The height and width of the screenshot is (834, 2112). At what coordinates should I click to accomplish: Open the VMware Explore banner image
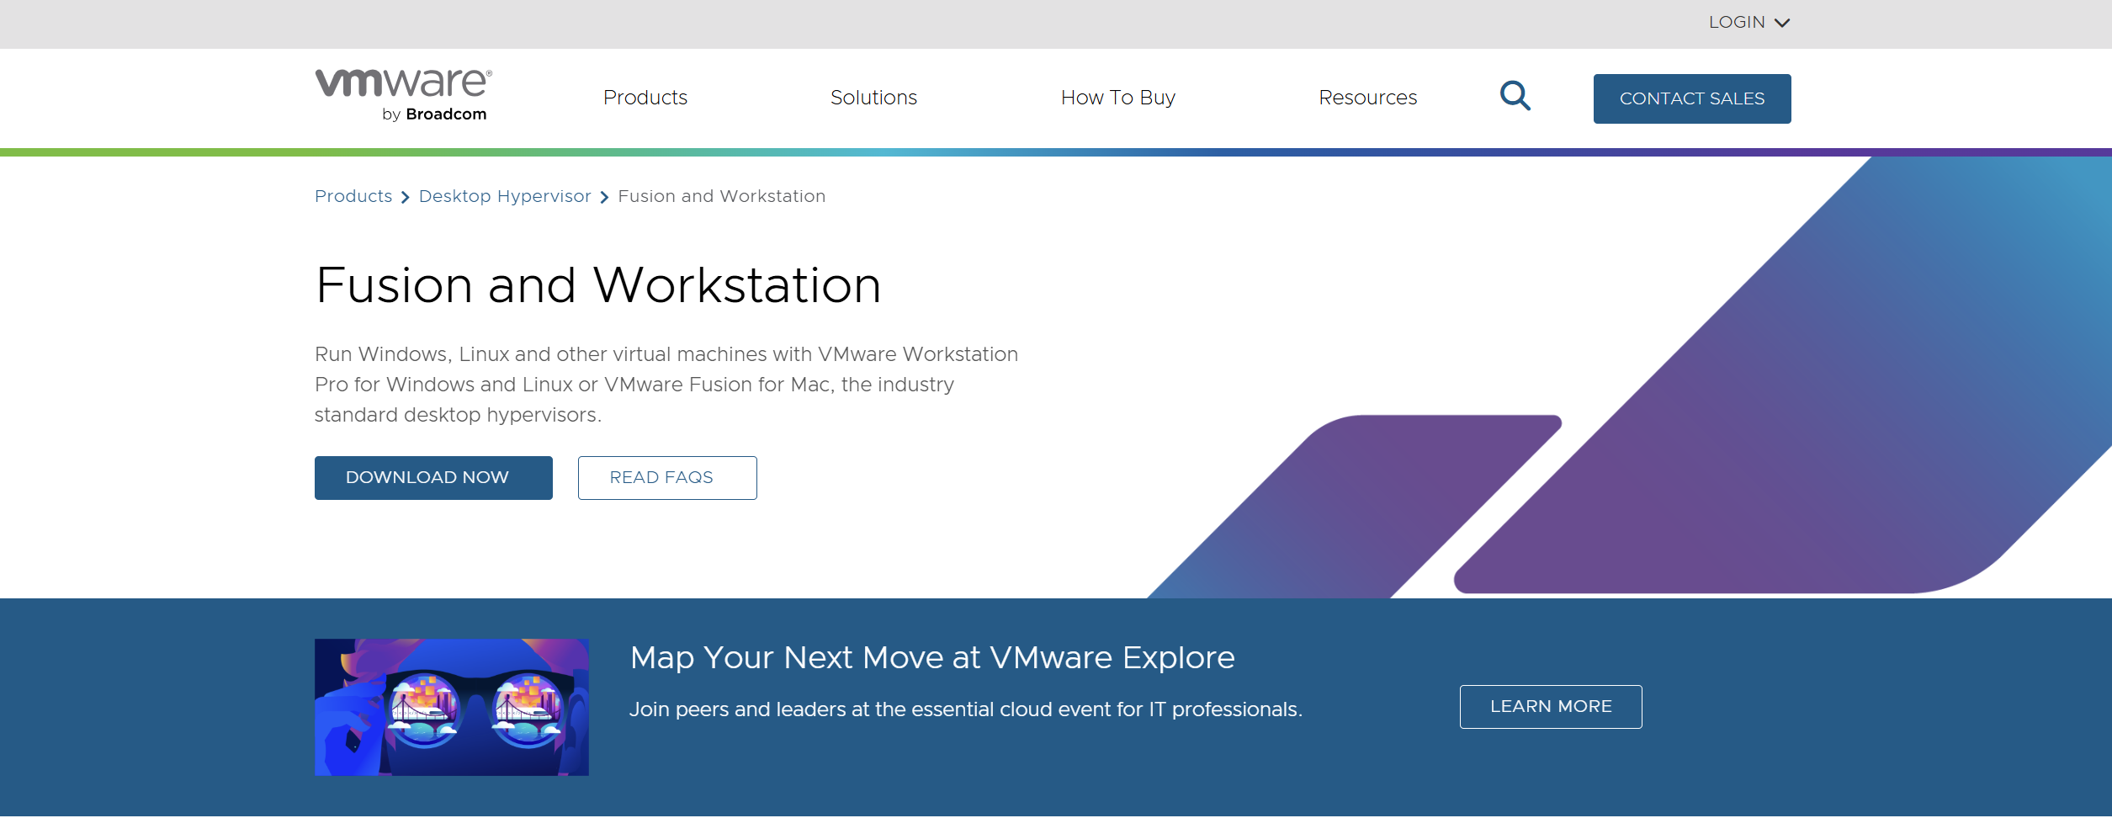coord(452,707)
